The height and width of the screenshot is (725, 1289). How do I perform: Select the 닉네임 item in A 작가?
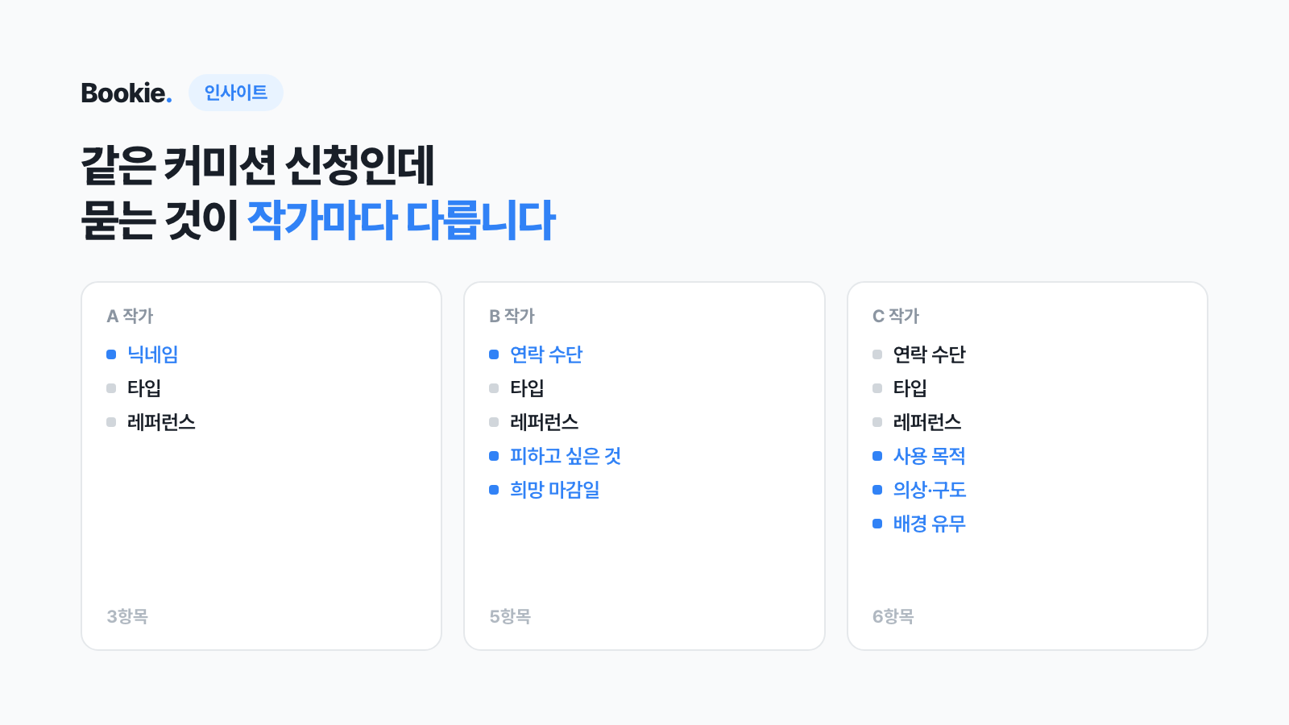[153, 354]
